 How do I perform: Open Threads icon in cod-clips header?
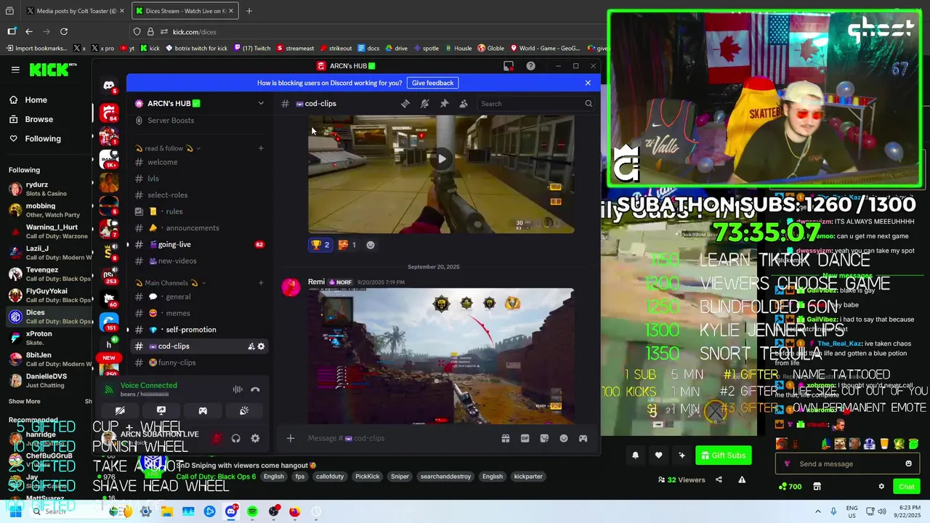(x=405, y=103)
